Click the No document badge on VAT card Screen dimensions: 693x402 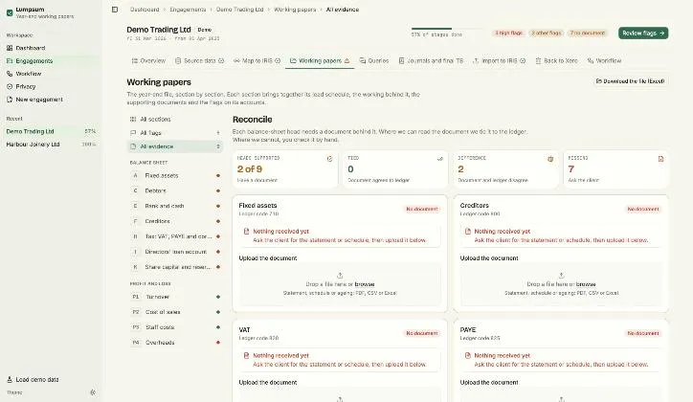(x=421, y=333)
